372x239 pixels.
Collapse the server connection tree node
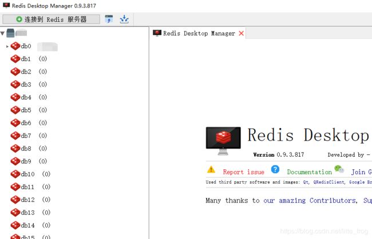3,33
